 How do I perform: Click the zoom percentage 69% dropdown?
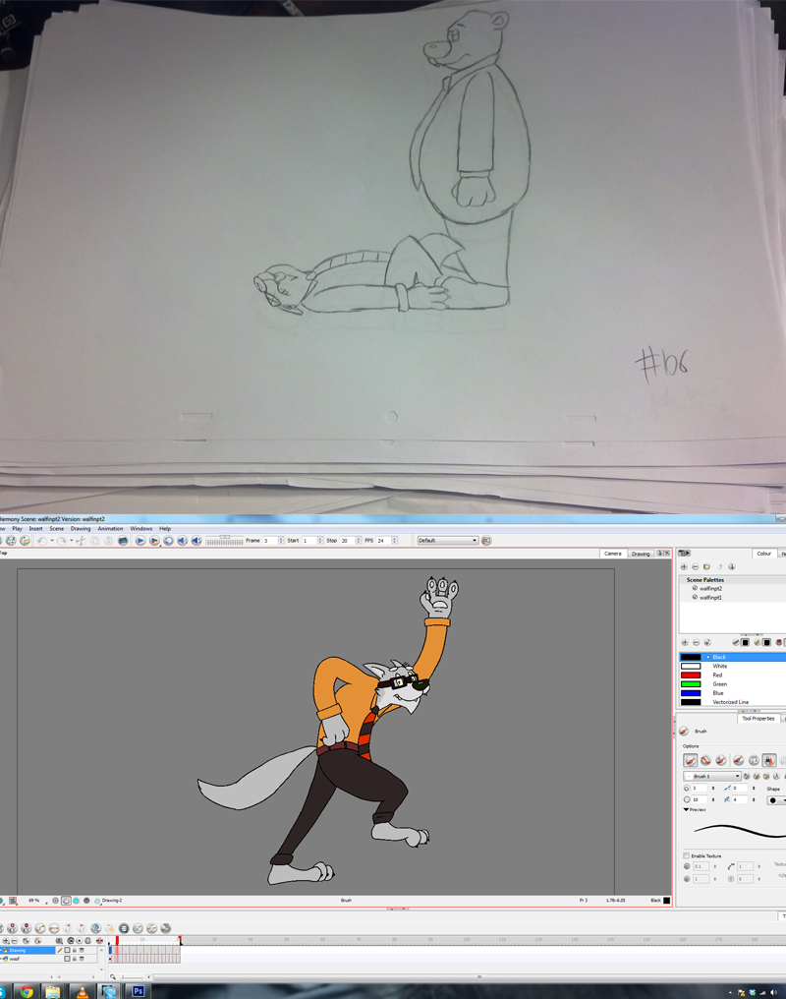tap(37, 901)
